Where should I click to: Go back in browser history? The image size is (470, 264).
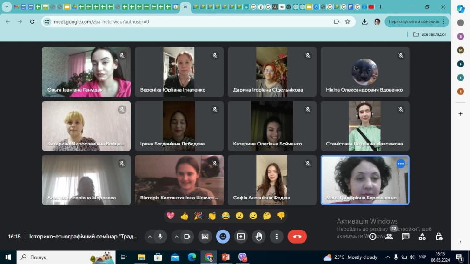(8, 21)
